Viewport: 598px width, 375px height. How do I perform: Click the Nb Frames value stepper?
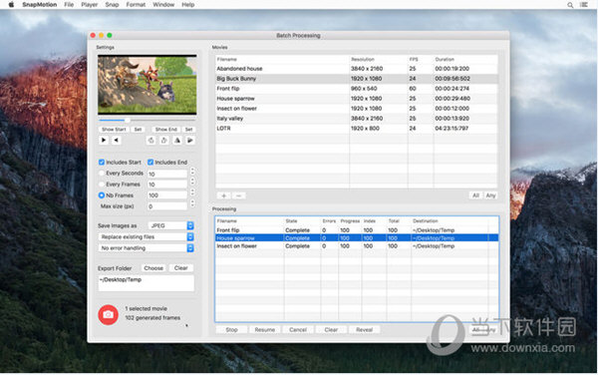click(x=192, y=191)
